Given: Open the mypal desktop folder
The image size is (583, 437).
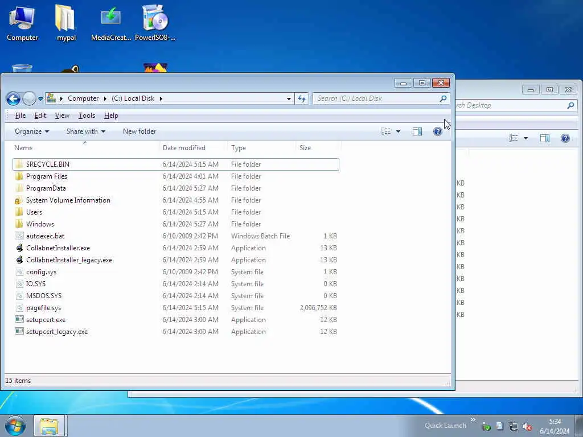Looking at the screenshot, I should coord(66,22).
